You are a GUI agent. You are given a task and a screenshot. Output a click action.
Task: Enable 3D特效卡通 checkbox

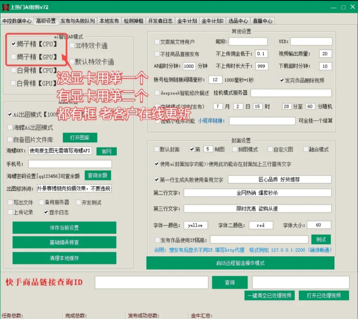(72, 45)
